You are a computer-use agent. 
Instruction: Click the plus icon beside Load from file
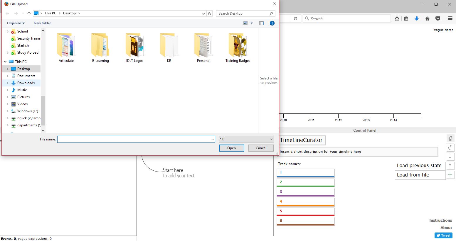click(x=450, y=175)
